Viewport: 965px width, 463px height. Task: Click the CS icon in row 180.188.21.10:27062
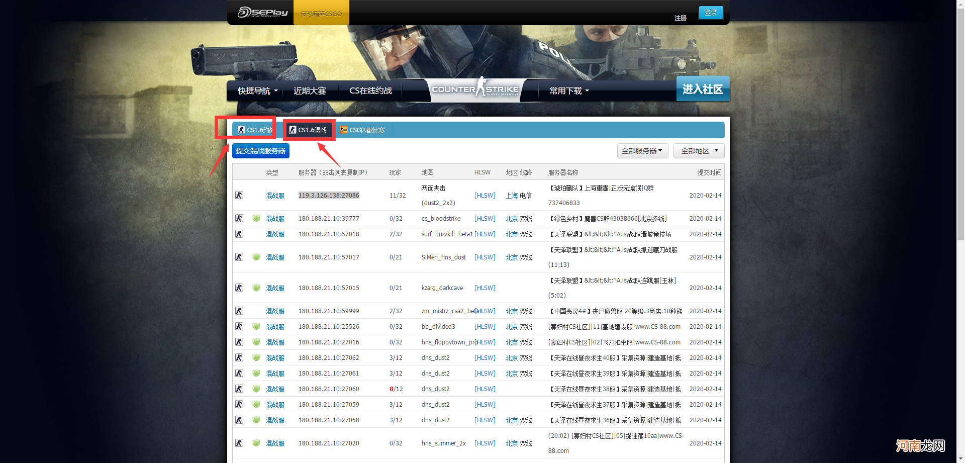(239, 357)
